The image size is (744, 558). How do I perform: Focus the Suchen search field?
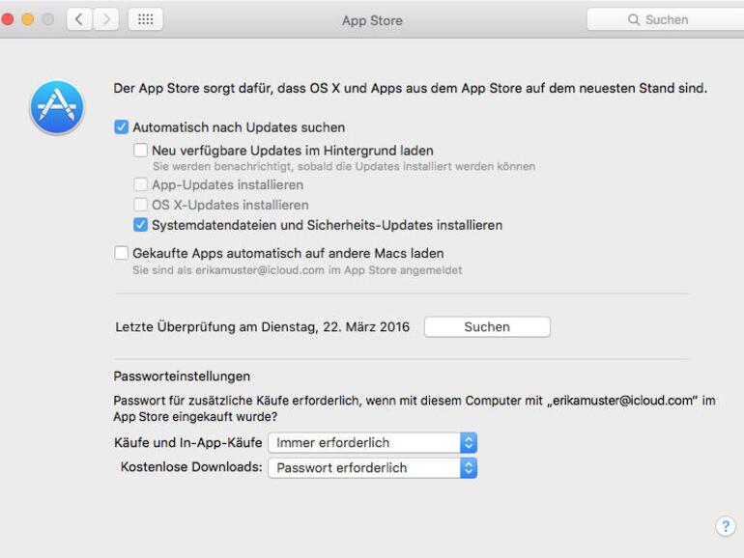(x=665, y=19)
